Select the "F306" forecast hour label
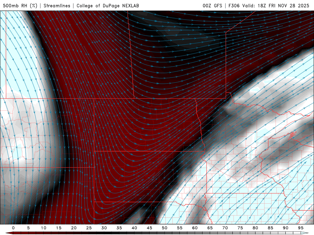 pos(234,5)
